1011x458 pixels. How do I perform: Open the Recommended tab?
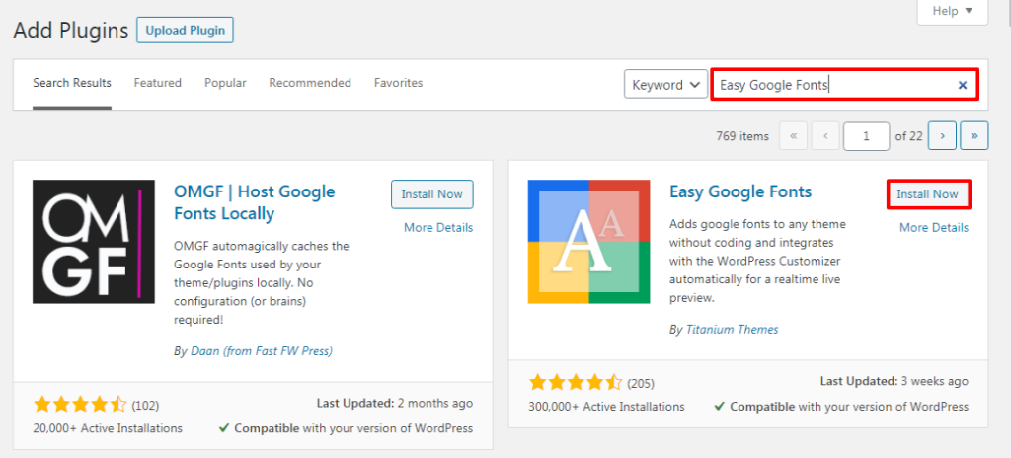[310, 83]
